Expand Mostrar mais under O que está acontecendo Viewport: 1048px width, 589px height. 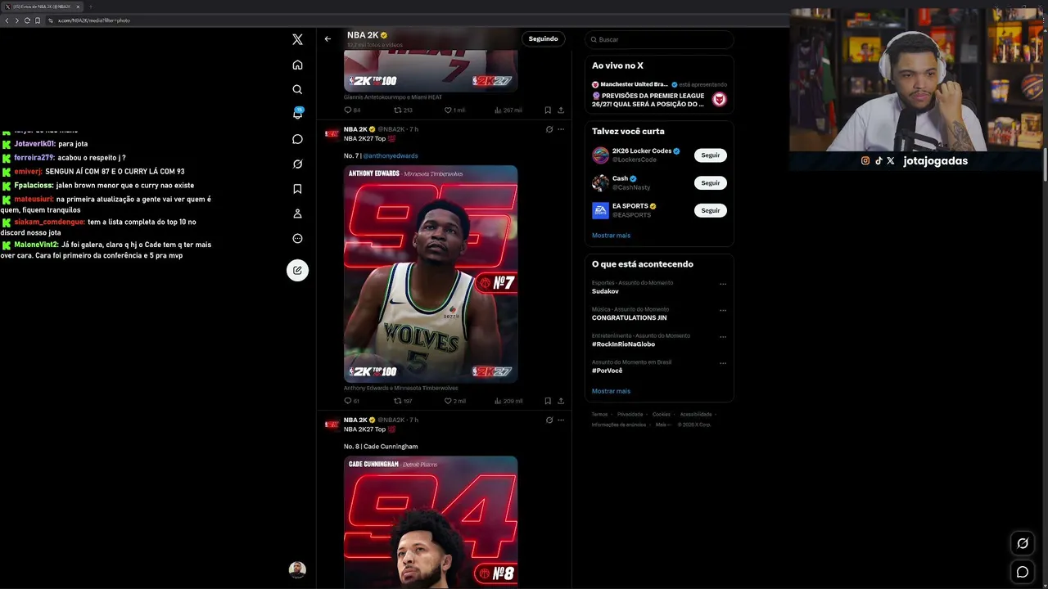(611, 391)
